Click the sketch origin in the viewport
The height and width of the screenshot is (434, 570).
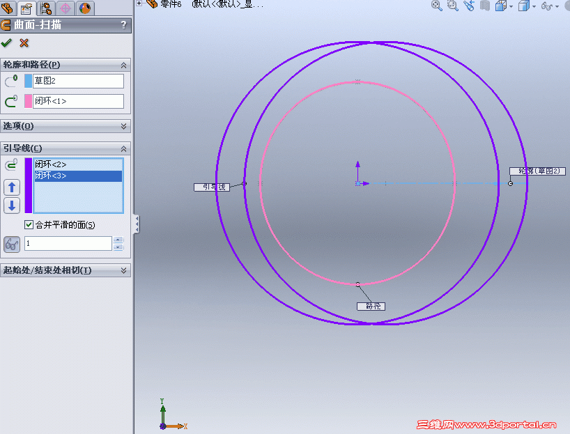click(x=358, y=183)
